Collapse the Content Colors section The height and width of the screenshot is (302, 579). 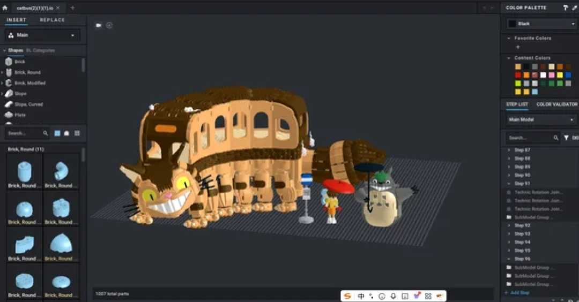[509, 58]
